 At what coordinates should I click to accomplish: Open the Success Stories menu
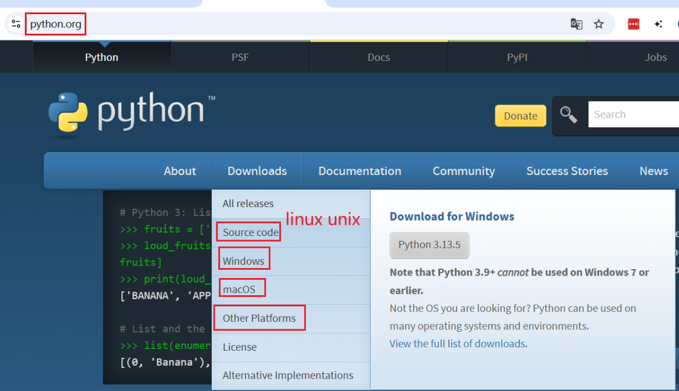click(567, 171)
